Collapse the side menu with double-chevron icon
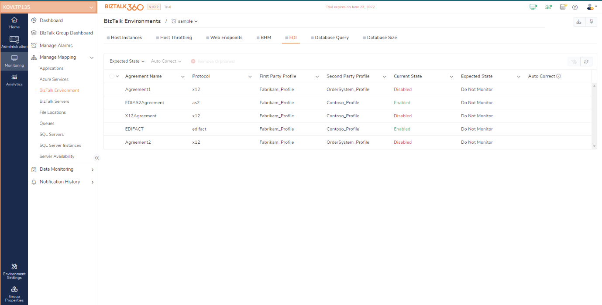The width and height of the screenshot is (602, 305). pyautogui.click(x=97, y=158)
